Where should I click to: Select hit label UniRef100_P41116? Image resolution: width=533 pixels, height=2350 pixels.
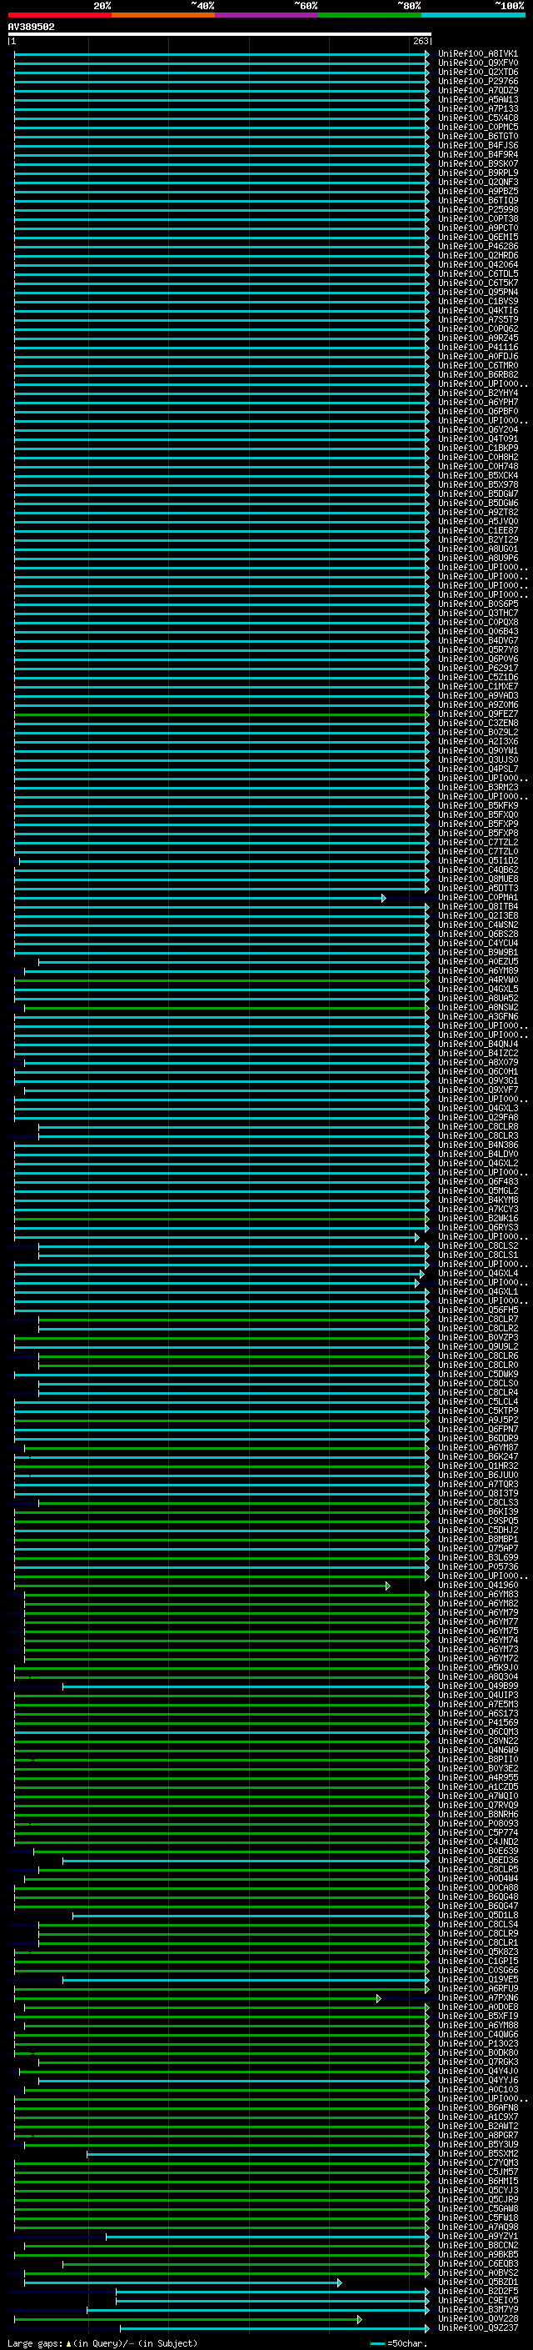(478, 347)
